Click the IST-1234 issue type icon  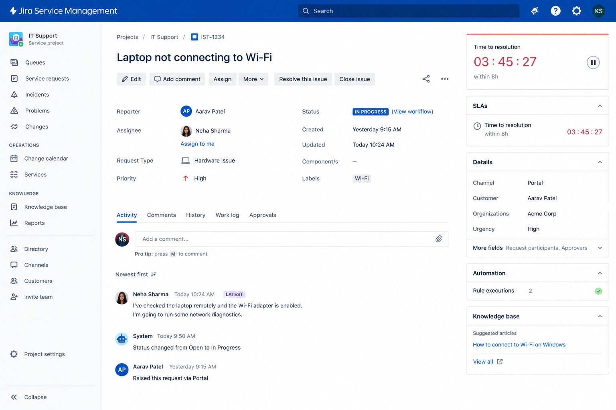[195, 37]
